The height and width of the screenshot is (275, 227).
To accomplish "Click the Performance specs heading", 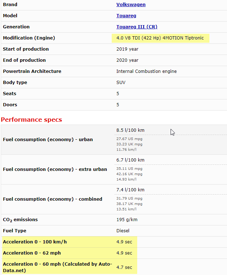I will tap(31, 120).
